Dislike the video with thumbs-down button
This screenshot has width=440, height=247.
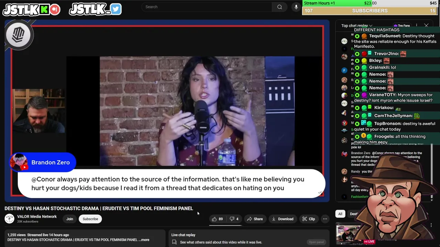tap(234, 219)
